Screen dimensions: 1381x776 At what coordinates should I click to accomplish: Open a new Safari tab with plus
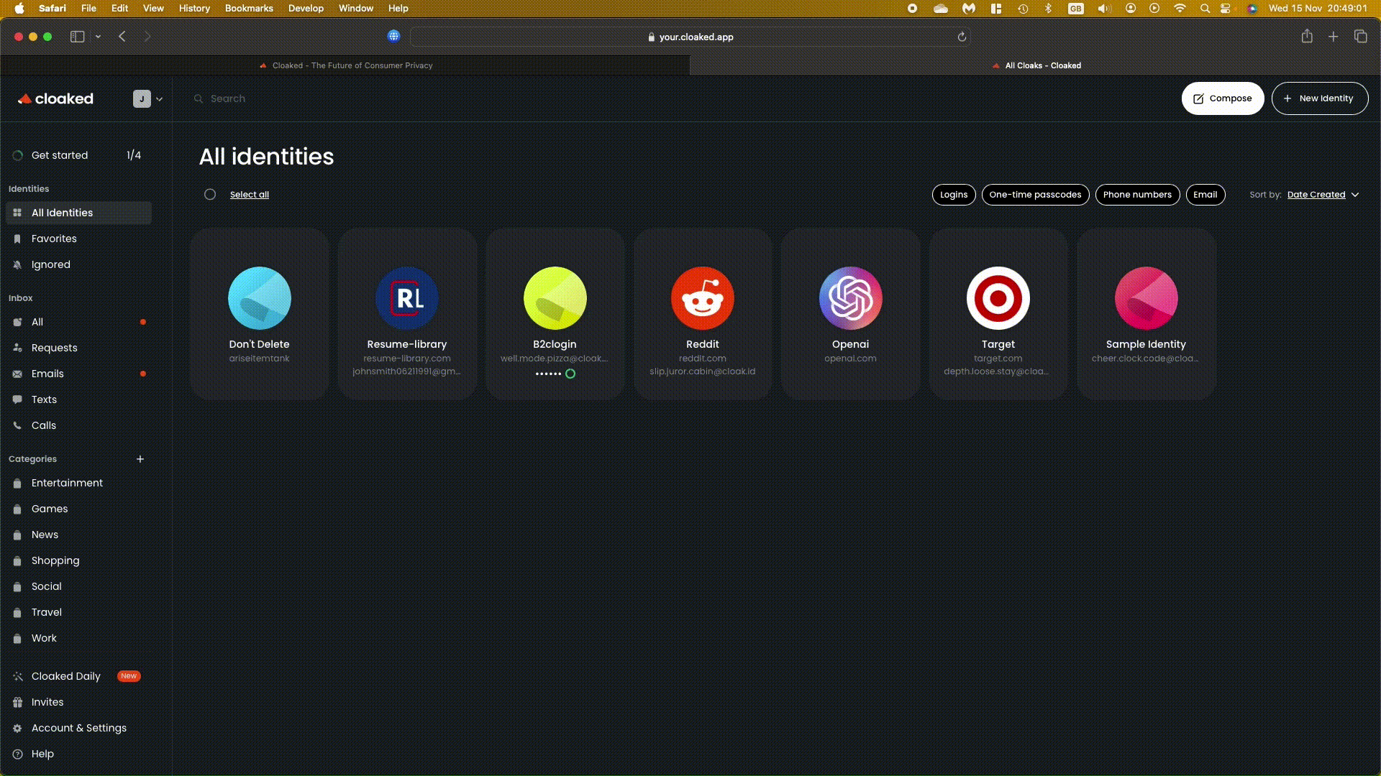(1333, 37)
